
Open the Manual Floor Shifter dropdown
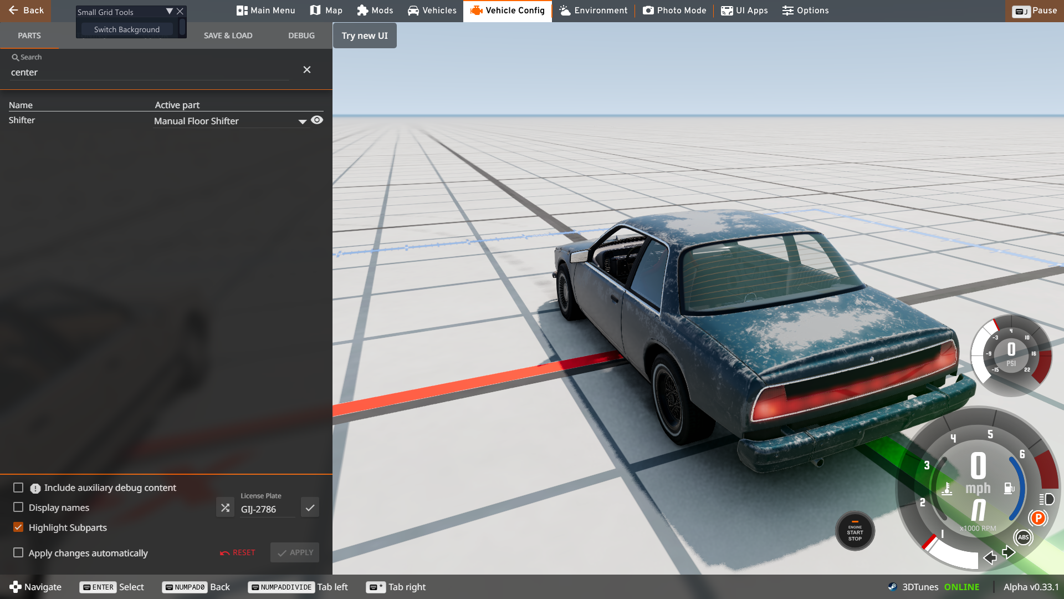click(x=231, y=121)
